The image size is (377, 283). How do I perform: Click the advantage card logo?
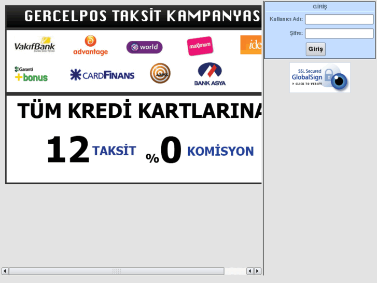click(90, 45)
